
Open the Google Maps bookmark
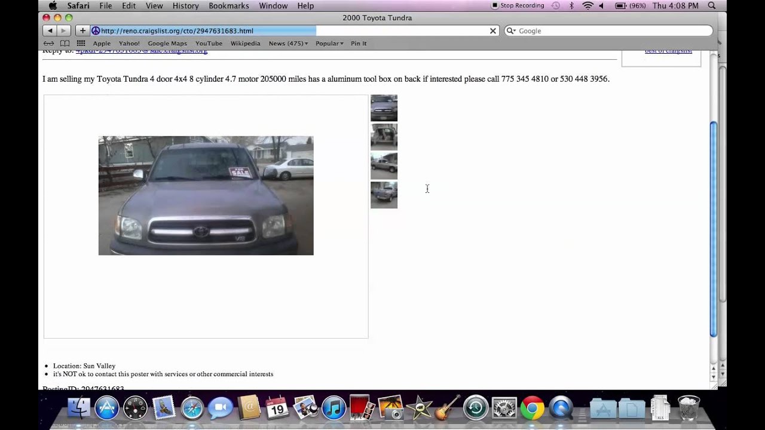coord(167,43)
